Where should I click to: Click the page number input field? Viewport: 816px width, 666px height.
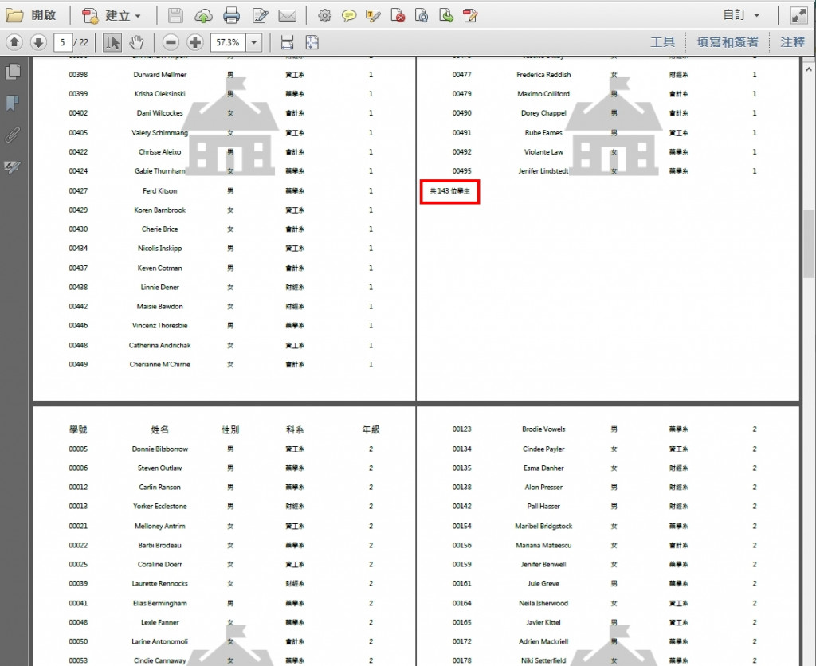click(x=62, y=42)
